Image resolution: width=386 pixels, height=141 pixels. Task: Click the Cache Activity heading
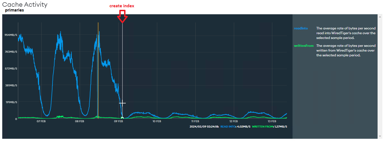coord(25,4)
